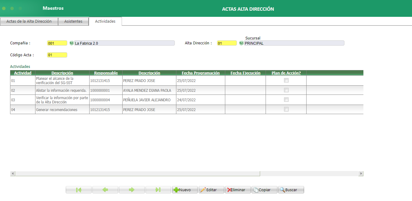Go to last record navigation arrow
412x201 pixels.
(158, 190)
